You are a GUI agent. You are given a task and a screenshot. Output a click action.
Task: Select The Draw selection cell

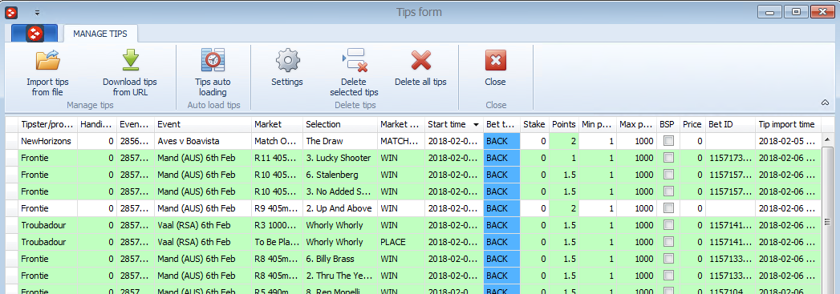[340, 142]
